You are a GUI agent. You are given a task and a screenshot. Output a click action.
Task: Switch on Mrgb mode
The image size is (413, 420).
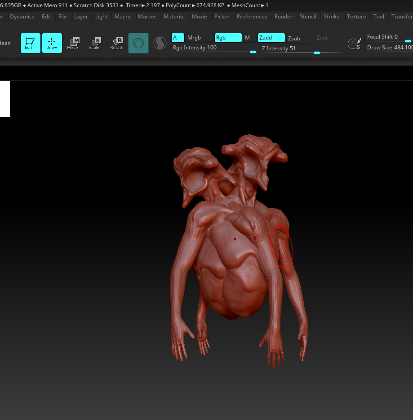tap(199, 38)
